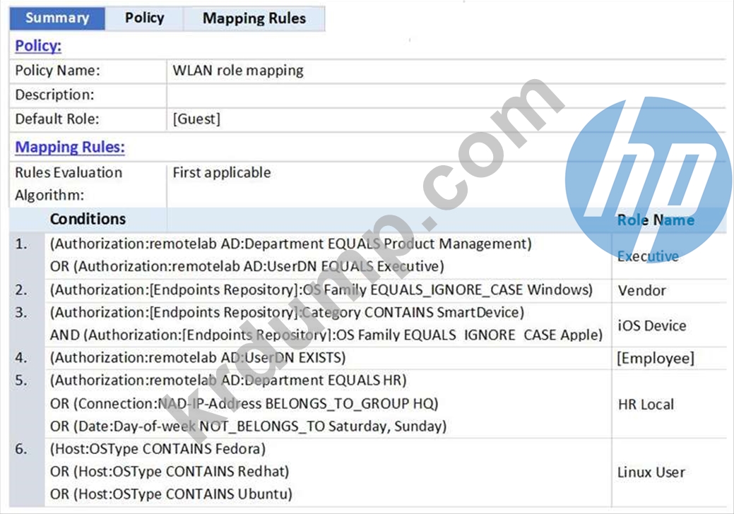Select the 'UserDN EQUALS Executive' condition line
This screenshot has height=514, width=734.
247,266
